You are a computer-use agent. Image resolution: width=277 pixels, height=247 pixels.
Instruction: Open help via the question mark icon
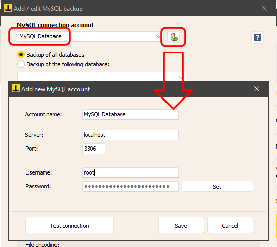point(257,38)
